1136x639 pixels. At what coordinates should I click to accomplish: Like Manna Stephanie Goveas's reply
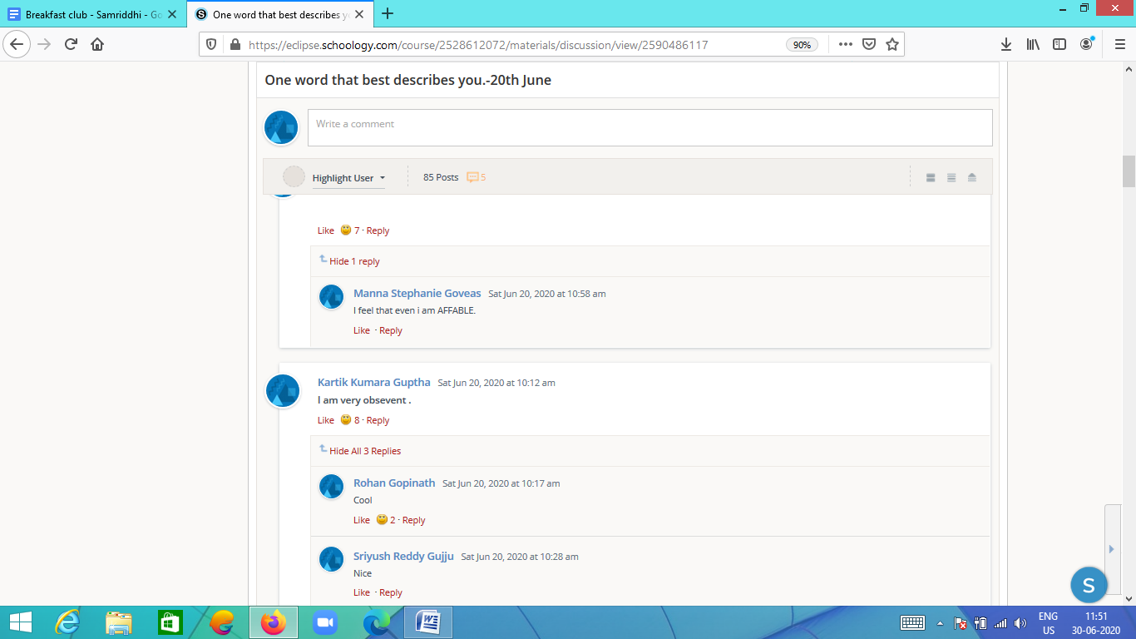[x=362, y=330]
